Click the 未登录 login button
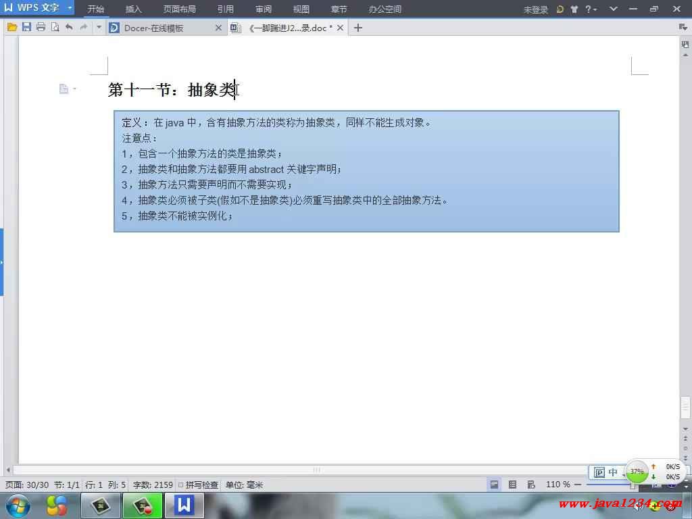 coord(535,9)
